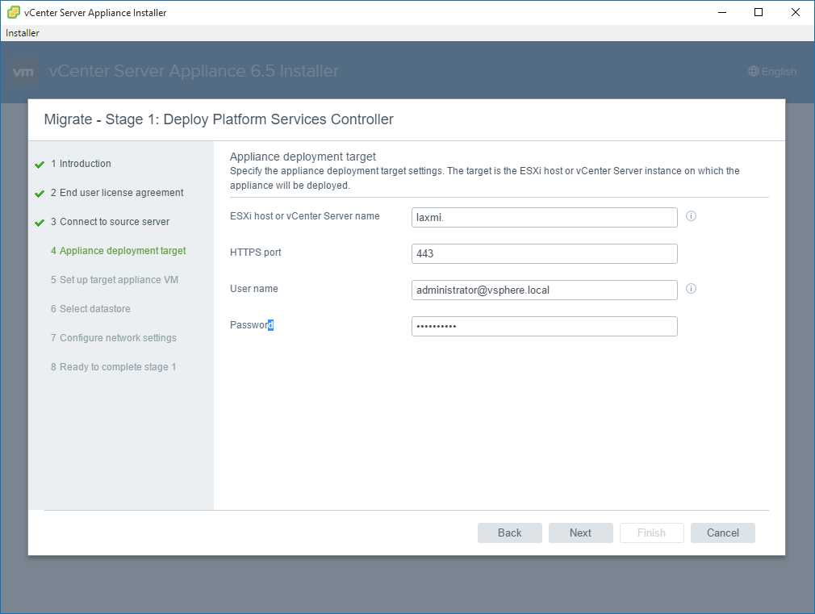Screen dimensions: 815x614
Task: Click the globe language icon
Action: point(754,72)
